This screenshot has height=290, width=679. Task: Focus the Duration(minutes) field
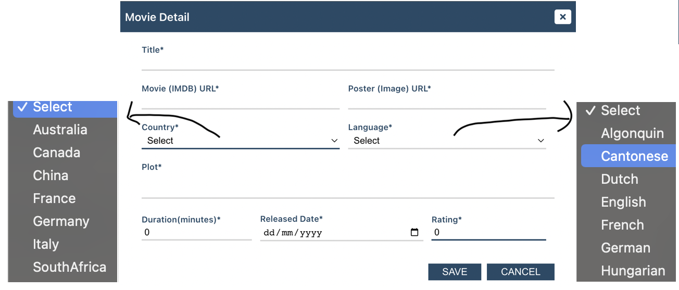[196, 233]
